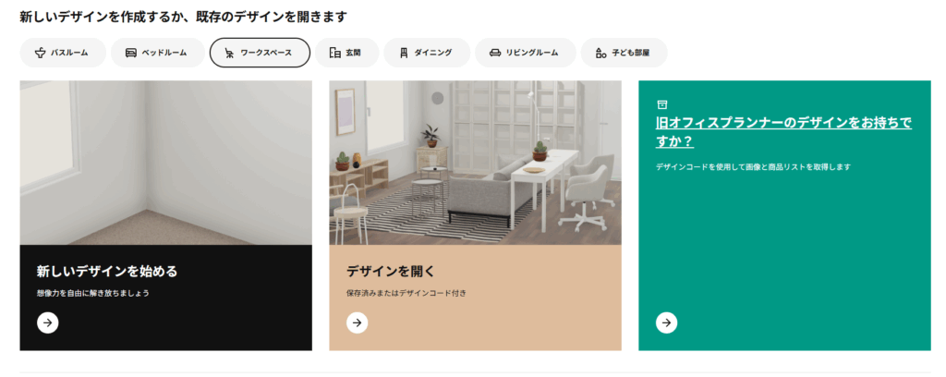Click arrow button on black new design card
The height and width of the screenshot is (377, 946).
[x=48, y=322]
